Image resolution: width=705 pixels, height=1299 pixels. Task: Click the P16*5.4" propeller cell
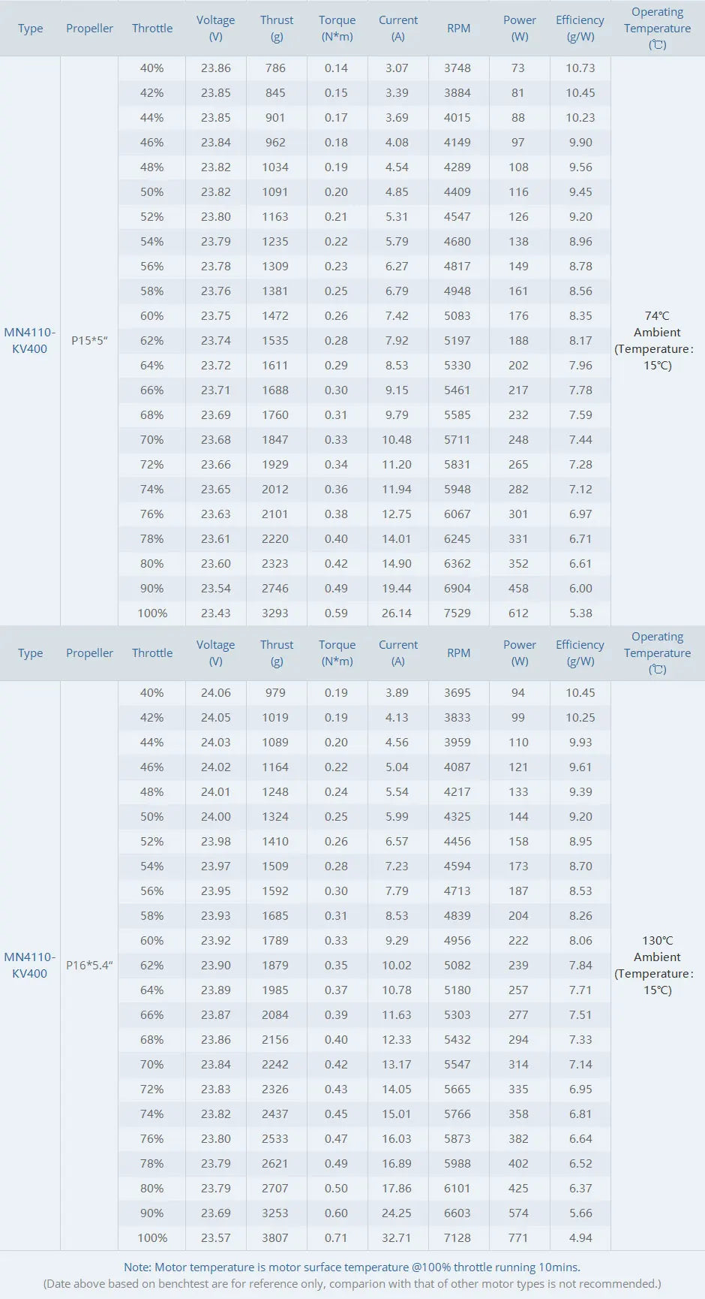[89, 965]
